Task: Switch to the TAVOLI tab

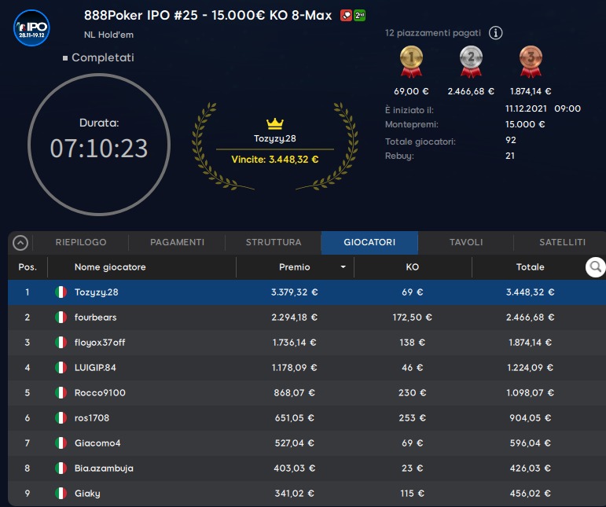Action: pyautogui.click(x=466, y=242)
